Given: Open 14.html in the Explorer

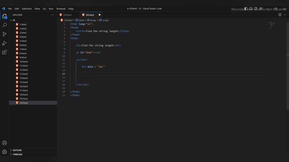Looking at the screenshot, I should tap(33, 78).
